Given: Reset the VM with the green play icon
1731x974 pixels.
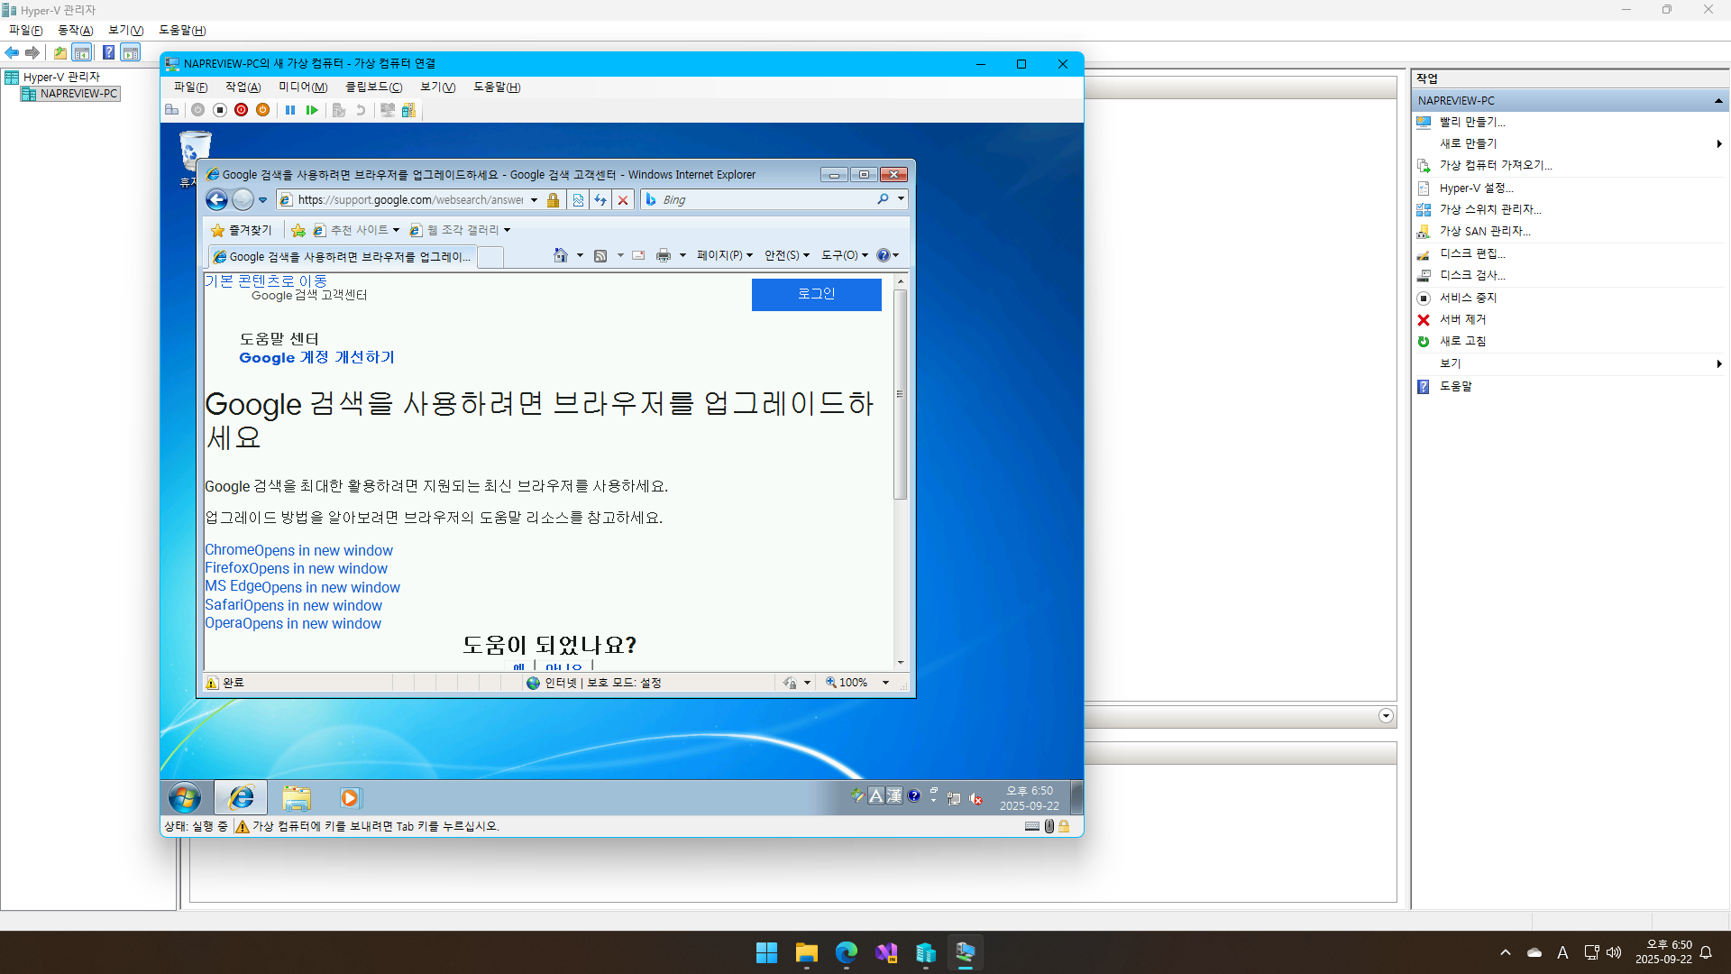Looking at the screenshot, I should (312, 110).
